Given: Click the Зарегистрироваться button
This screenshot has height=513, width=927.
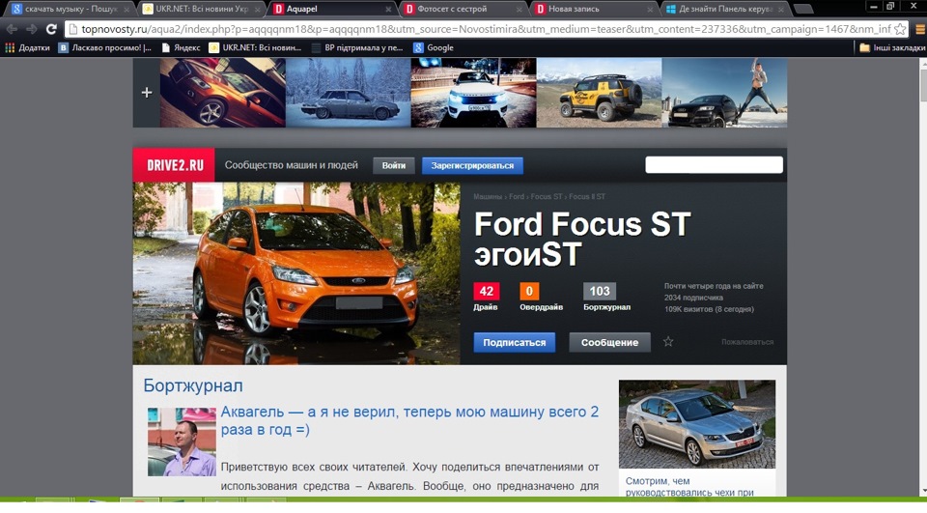Looking at the screenshot, I should coord(472,165).
